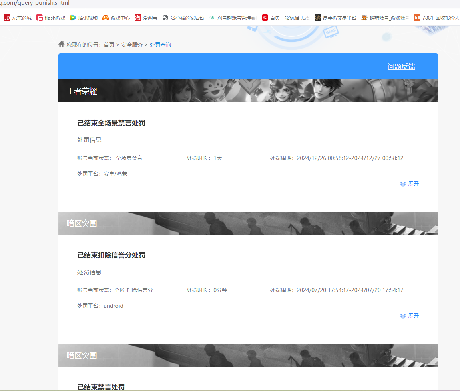Open the 京东商城 bookmark
This screenshot has height=391, width=460.
coord(18,17)
